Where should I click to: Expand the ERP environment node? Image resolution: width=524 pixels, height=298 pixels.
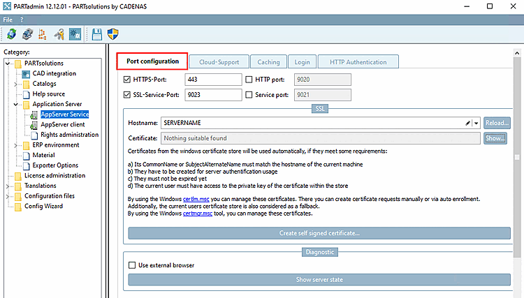click(x=15, y=145)
